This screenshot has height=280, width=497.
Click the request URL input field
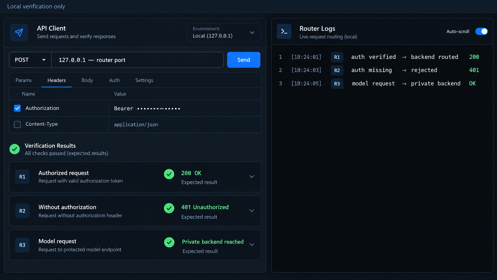(x=137, y=60)
